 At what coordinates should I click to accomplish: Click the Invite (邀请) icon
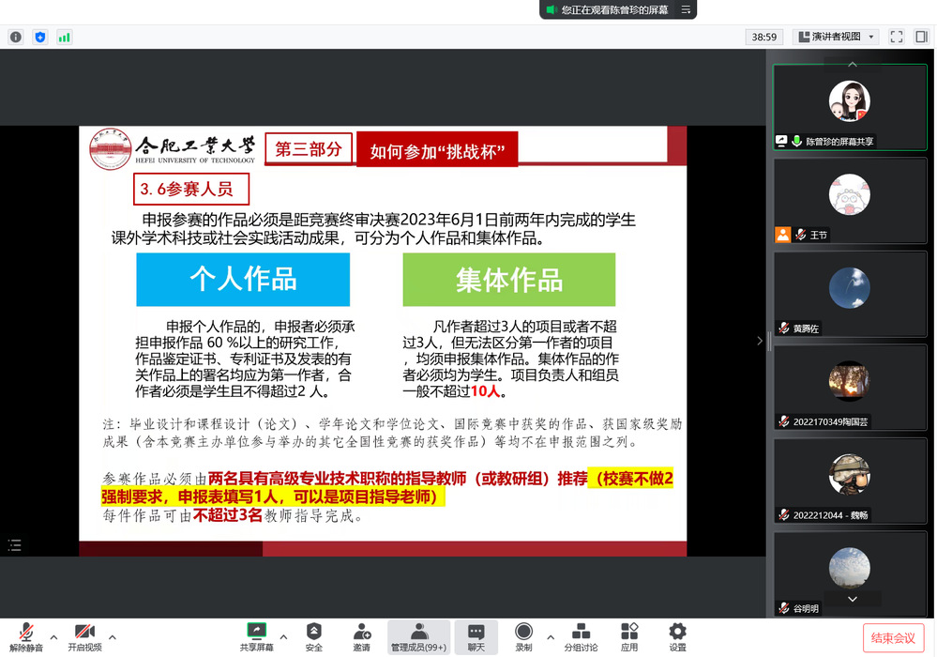coord(361,636)
